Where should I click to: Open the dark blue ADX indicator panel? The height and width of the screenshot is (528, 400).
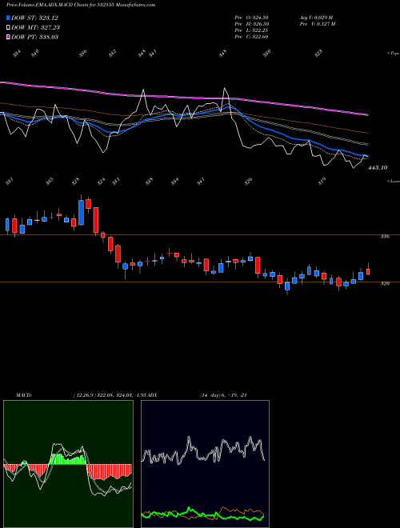tap(205, 464)
